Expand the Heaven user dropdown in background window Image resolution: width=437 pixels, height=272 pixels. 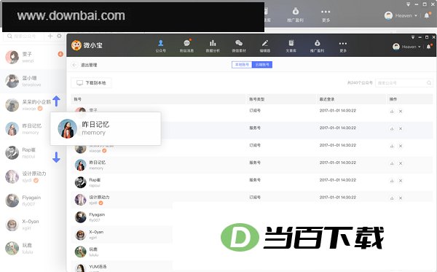tap(416, 15)
